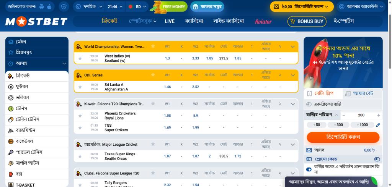Viewport: 392px width, 187px height.
Task: Click the BONUS BUY button
Action: 307,21
